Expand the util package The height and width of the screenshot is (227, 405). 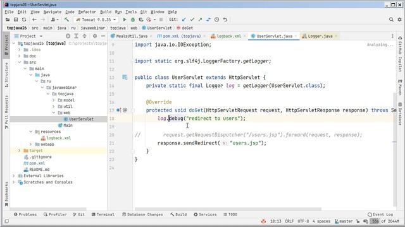coord(54,107)
